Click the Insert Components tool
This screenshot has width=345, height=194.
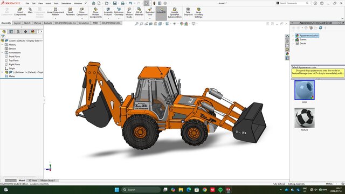point(20,12)
